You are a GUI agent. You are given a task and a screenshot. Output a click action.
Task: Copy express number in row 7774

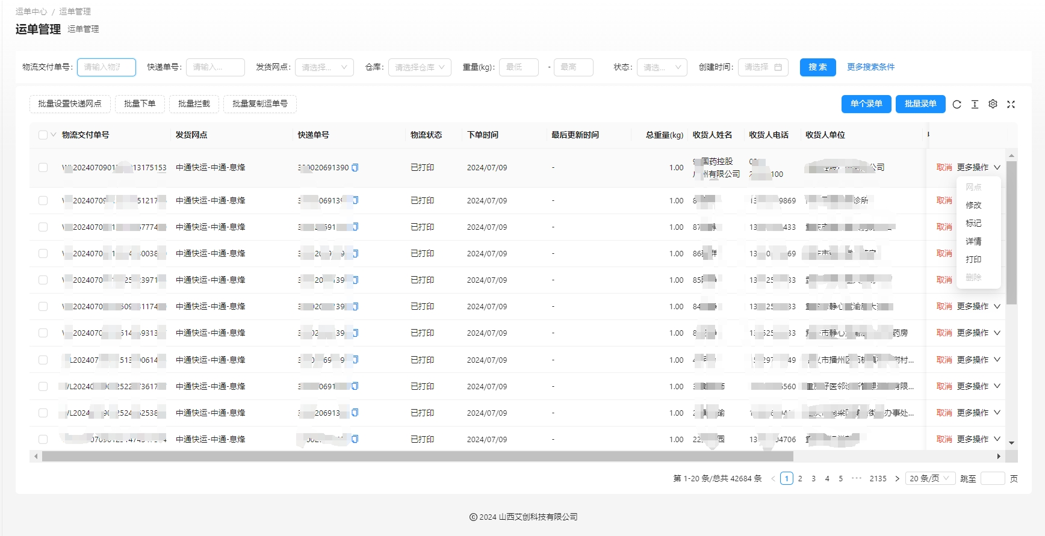(355, 227)
